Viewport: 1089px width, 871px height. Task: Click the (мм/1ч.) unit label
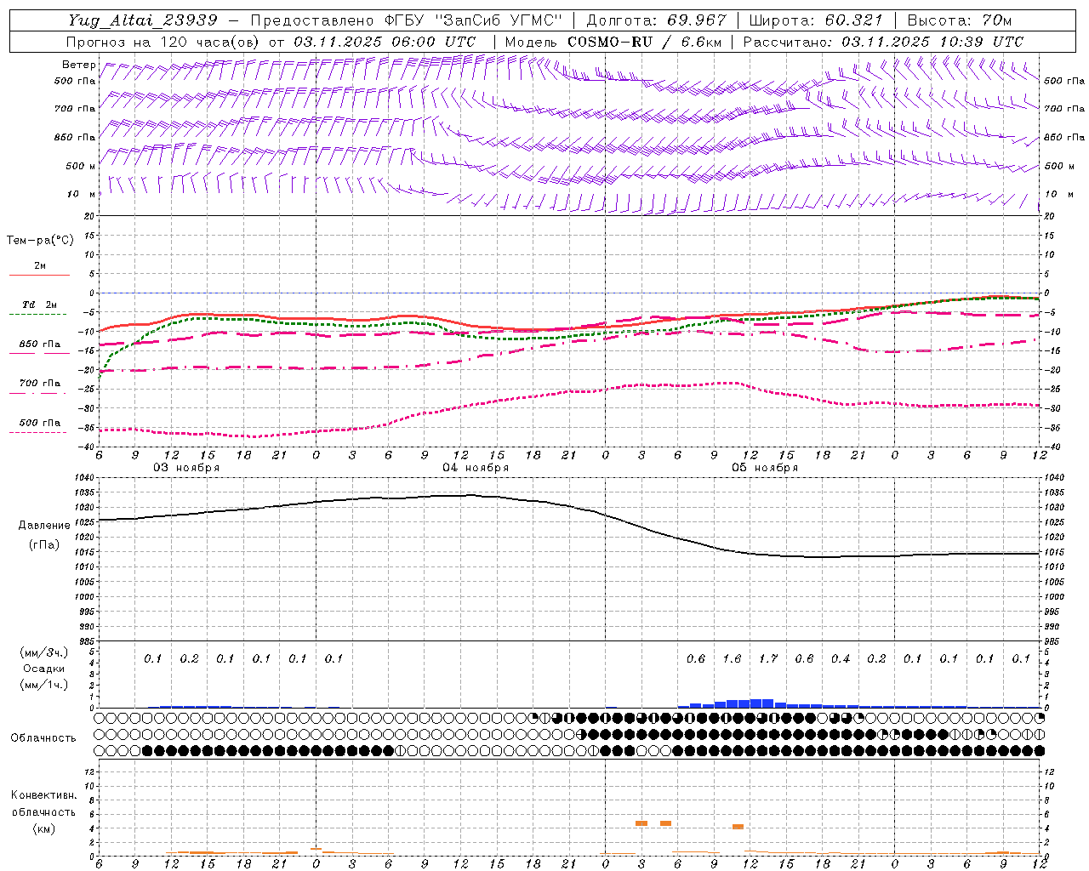click(x=43, y=685)
